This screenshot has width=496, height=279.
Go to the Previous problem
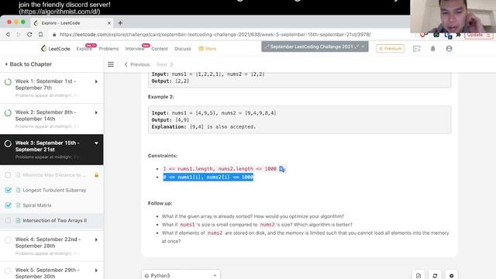coord(136,64)
